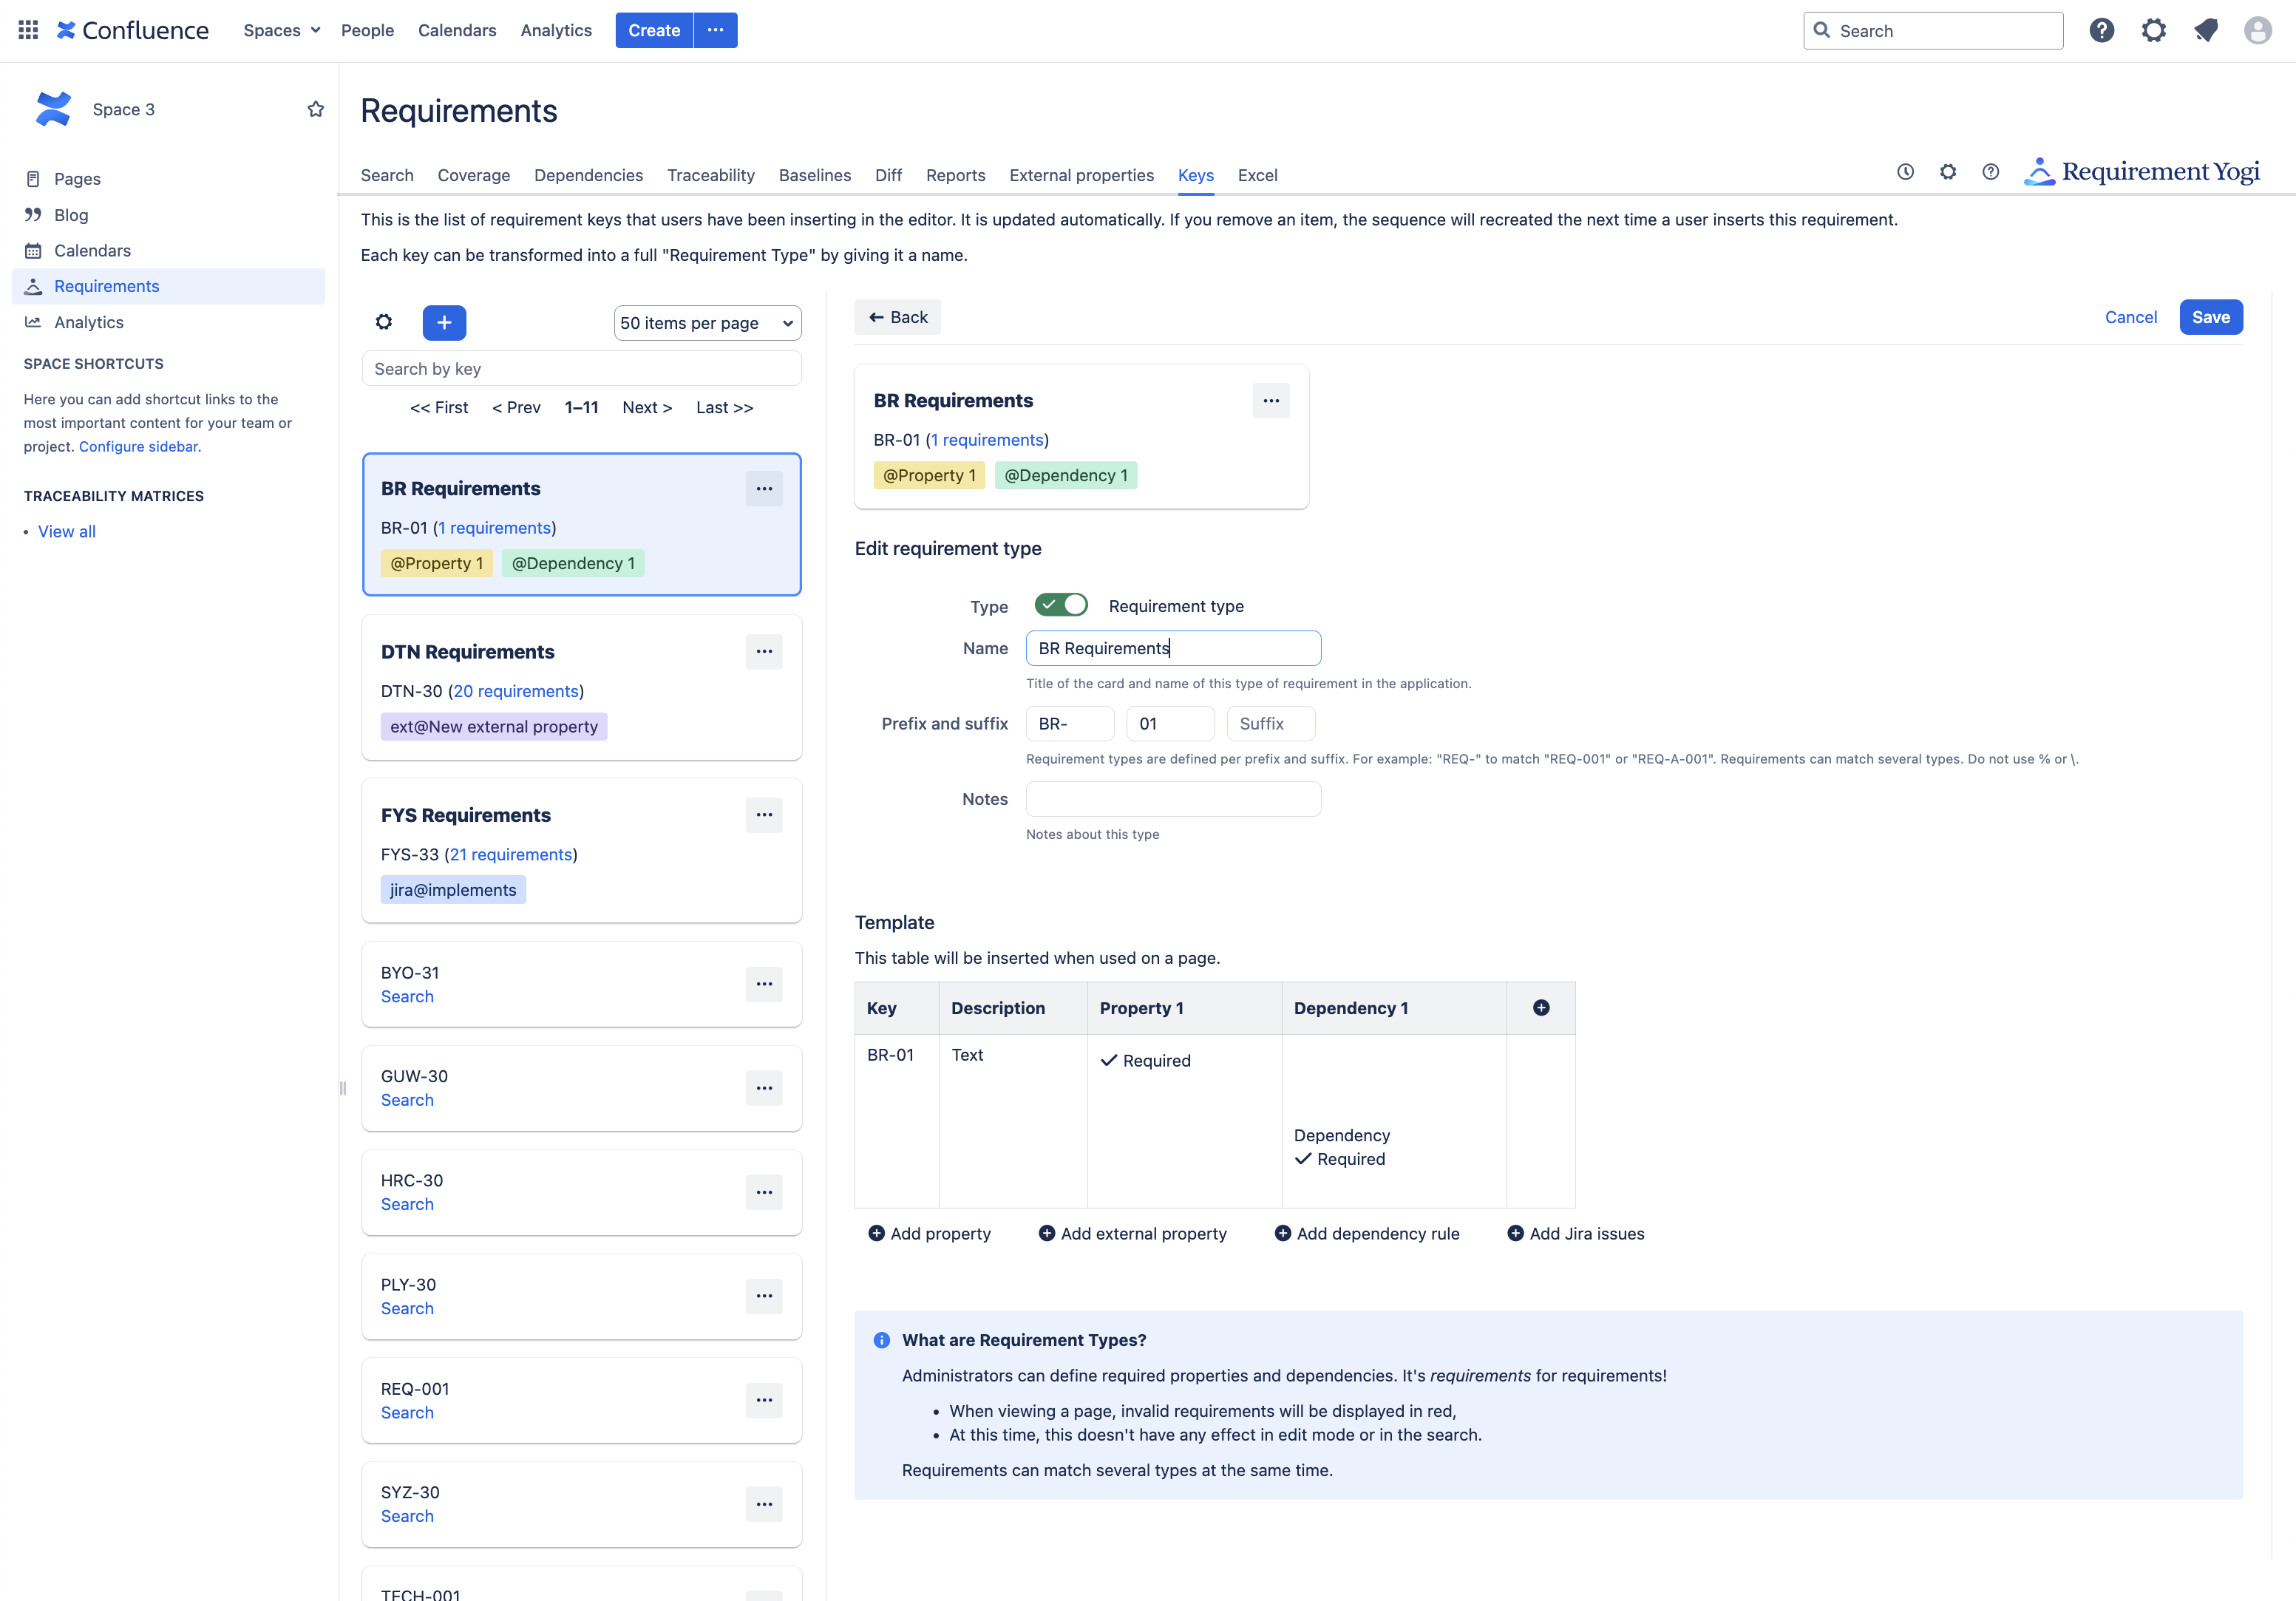Open the keys list gear settings
2296x1601 pixels.
click(384, 322)
